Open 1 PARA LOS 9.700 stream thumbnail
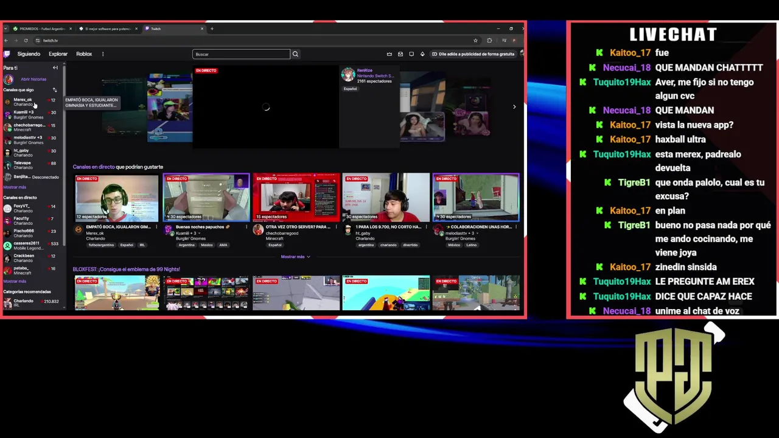 coord(386,198)
